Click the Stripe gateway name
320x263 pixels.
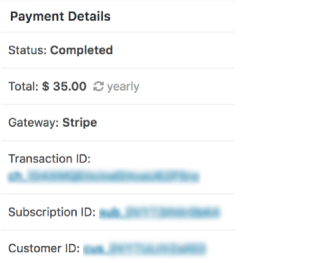(x=80, y=123)
